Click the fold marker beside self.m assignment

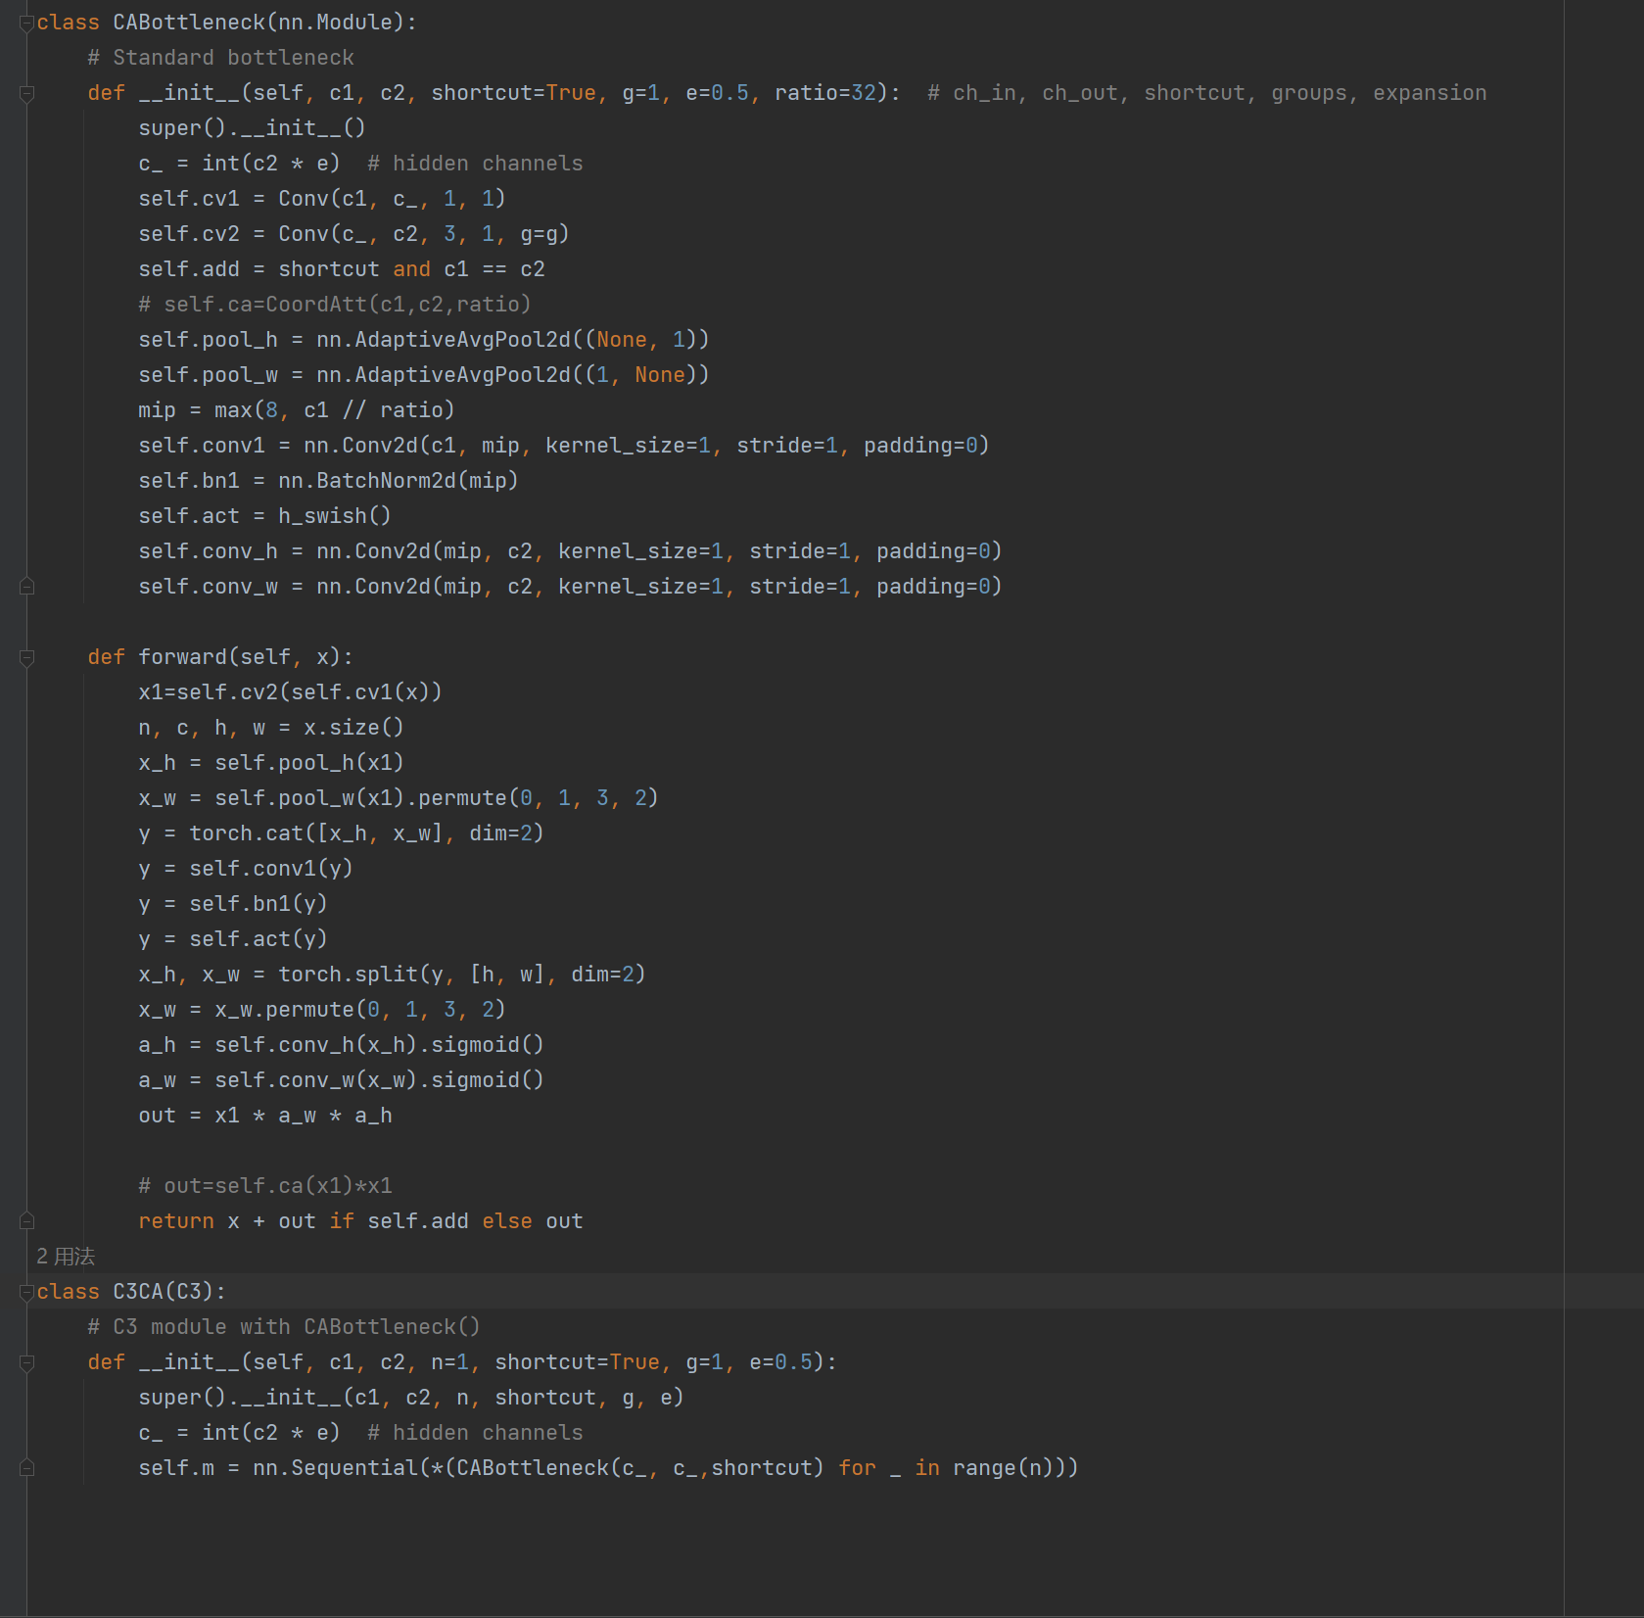pyautogui.click(x=26, y=1467)
